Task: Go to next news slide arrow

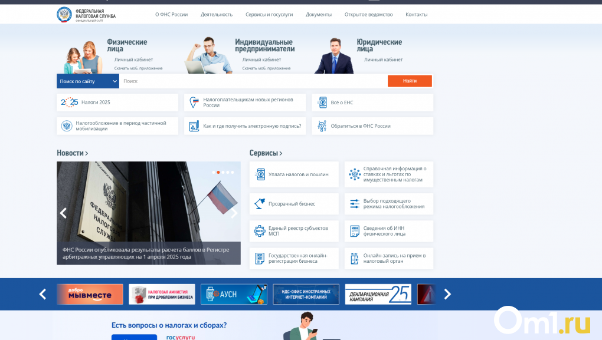Action: click(234, 213)
